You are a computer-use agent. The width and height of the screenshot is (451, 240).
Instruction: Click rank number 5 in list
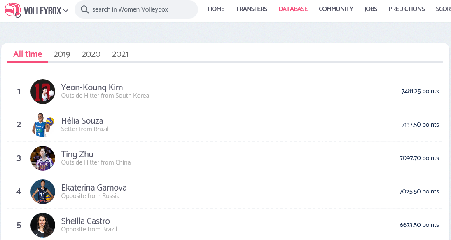click(19, 225)
